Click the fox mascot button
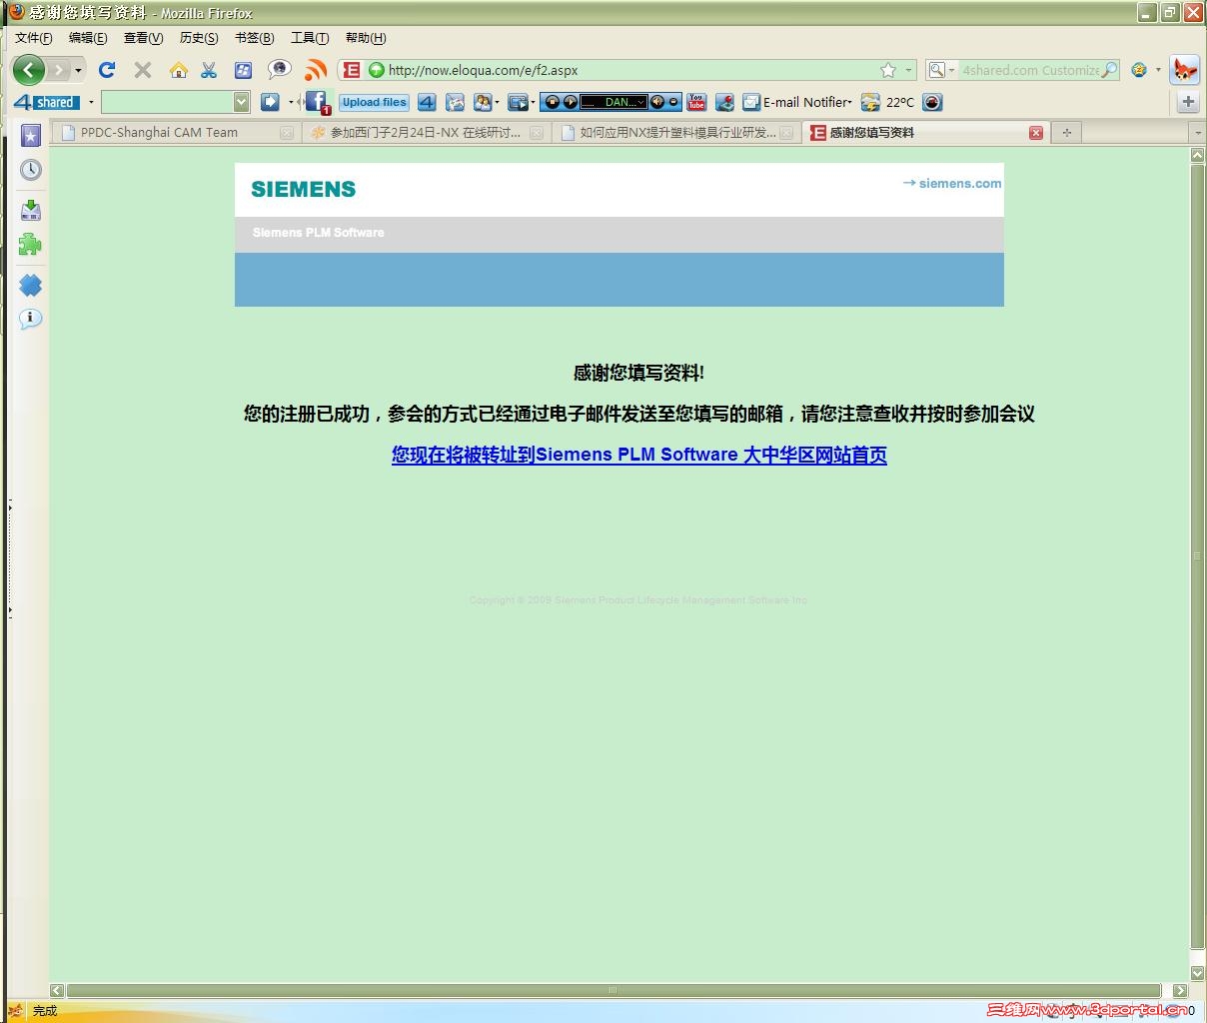 (1185, 70)
